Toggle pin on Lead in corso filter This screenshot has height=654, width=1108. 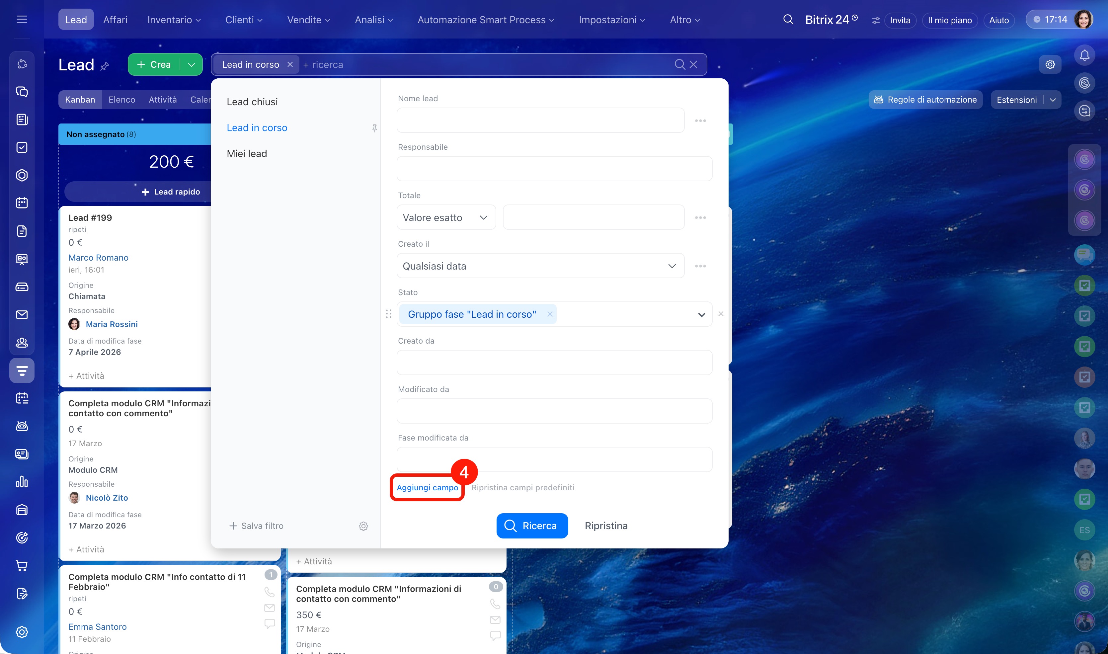(x=374, y=128)
